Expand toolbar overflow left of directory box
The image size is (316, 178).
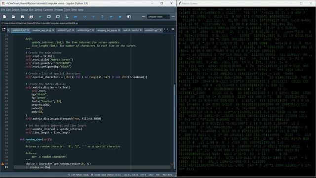click(144, 17)
